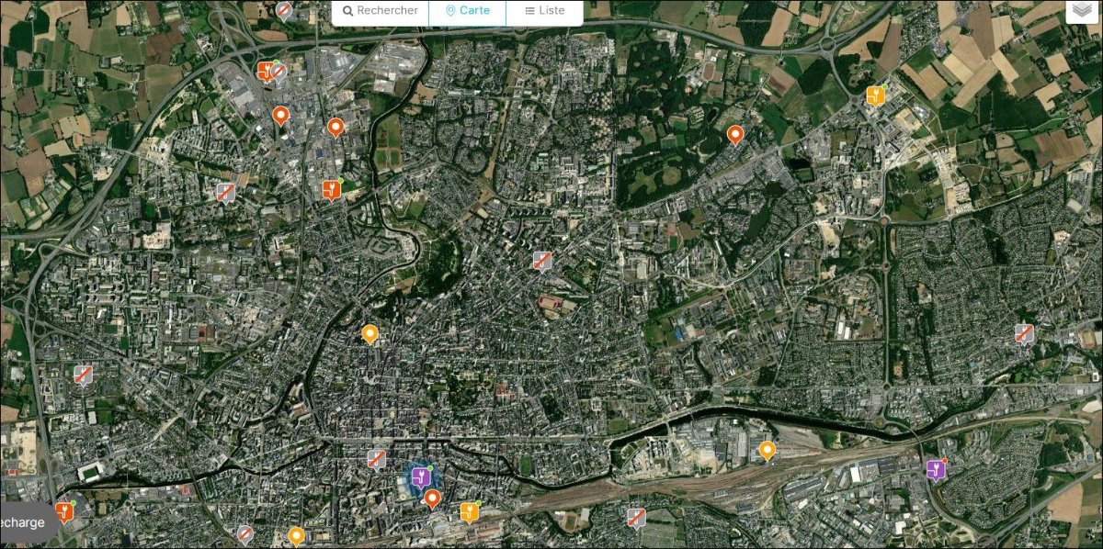This screenshot has width=1103, height=549.
Task: Select the yellow charger marker near the northeast roundabout
Action: click(875, 95)
